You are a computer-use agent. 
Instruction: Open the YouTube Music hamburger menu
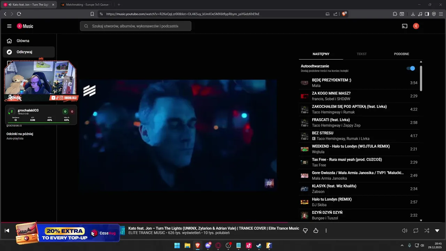coord(9,26)
